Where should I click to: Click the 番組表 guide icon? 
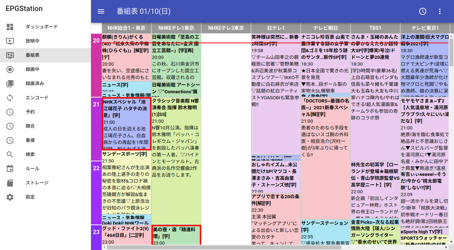(x=10, y=55)
